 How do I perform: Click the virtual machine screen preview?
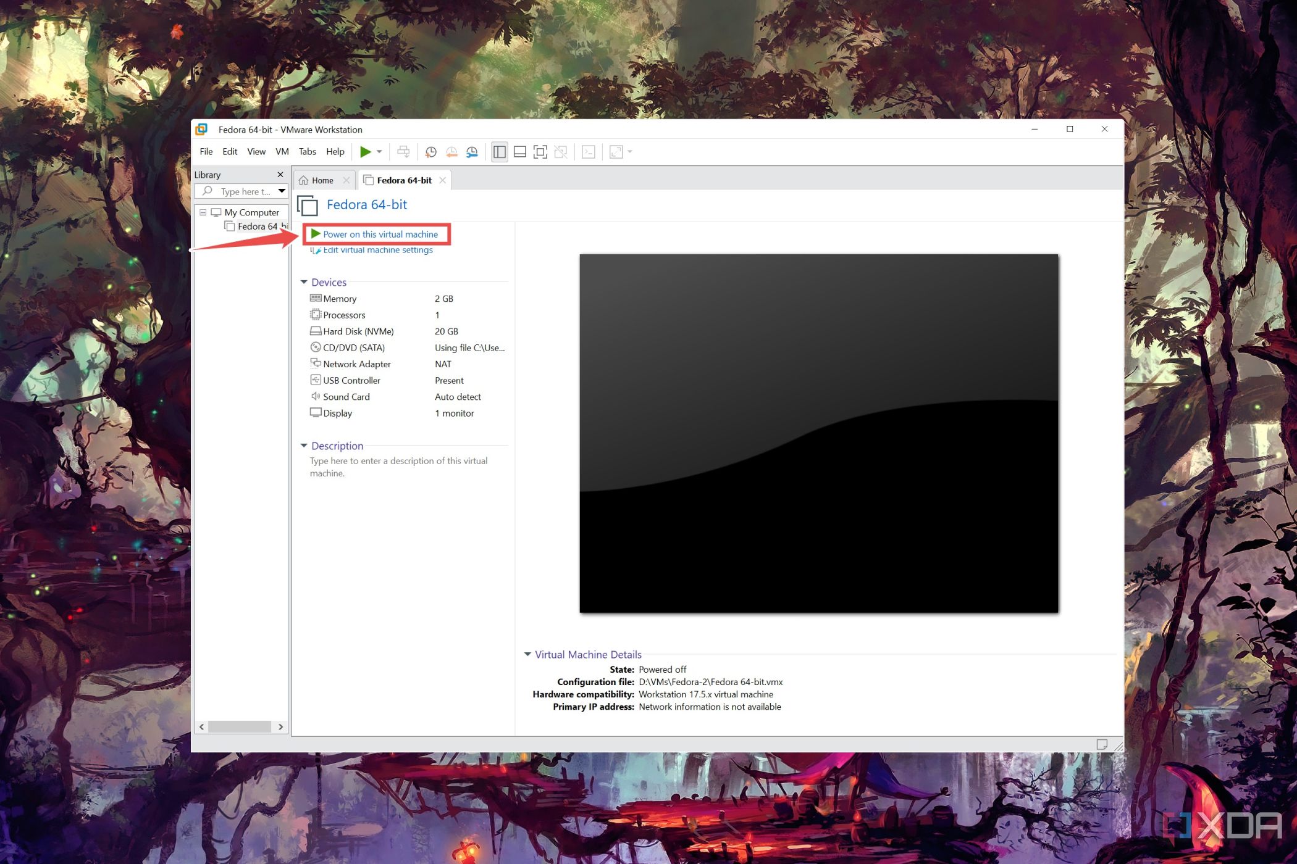[818, 433]
